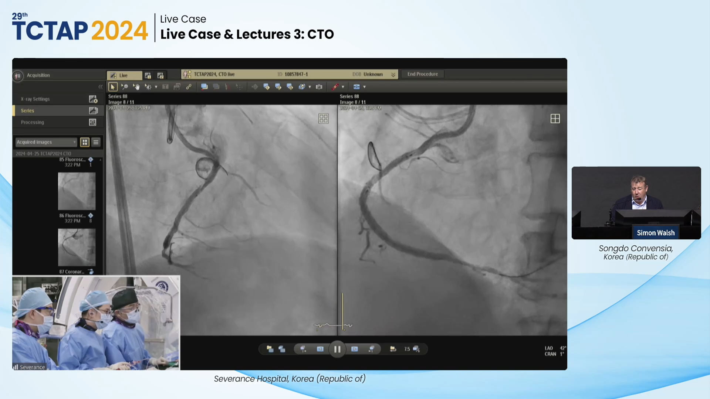Adjust 7.5 frame rate speed control
Image resolution: width=710 pixels, height=399 pixels.
pyautogui.click(x=412, y=349)
